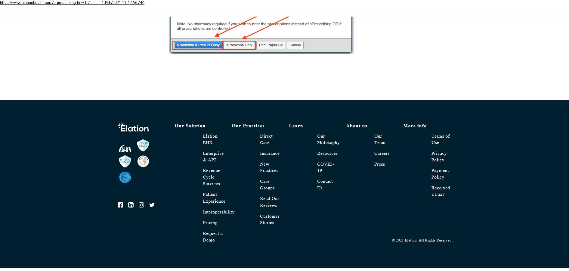Click the Print Paper Rx button

click(271, 45)
